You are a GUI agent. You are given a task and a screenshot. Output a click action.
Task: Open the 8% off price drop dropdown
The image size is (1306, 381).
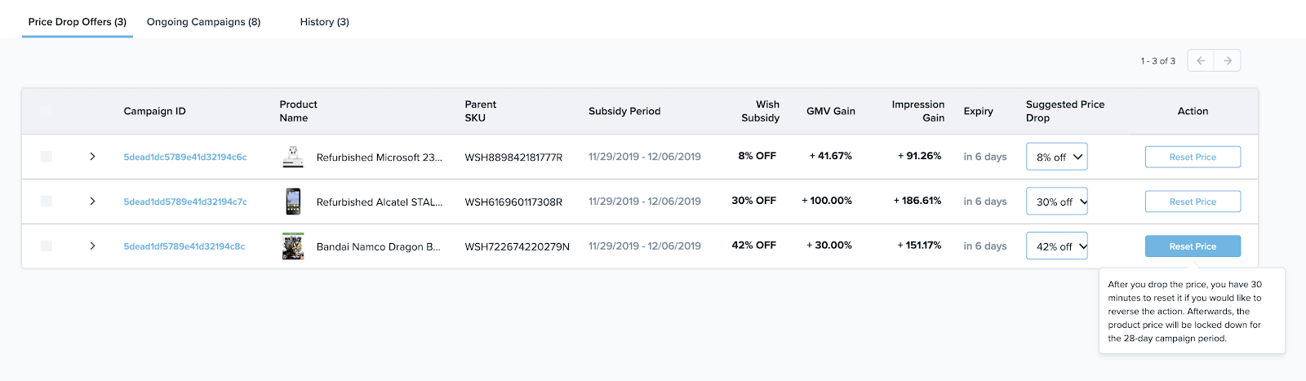click(1057, 157)
